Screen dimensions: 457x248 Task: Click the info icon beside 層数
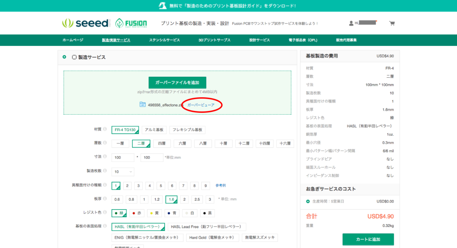click(x=105, y=144)
